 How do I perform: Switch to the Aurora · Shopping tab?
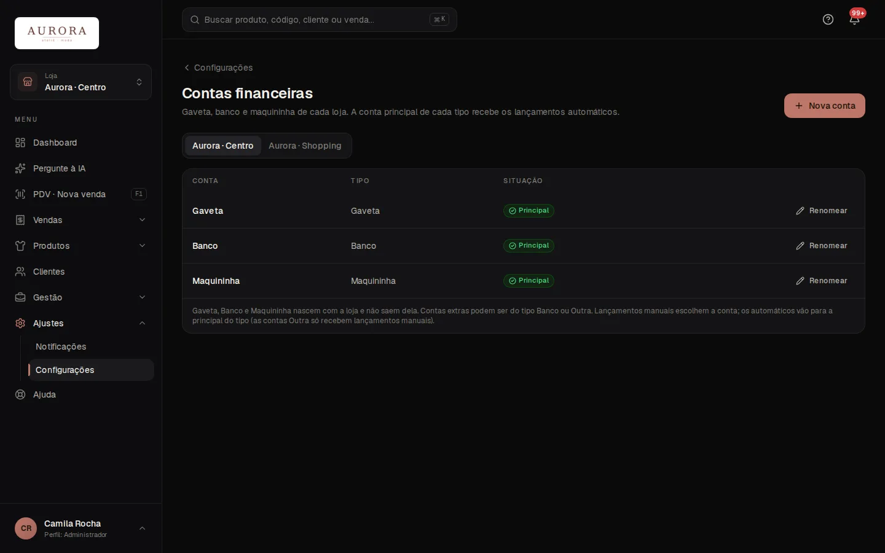305,146
